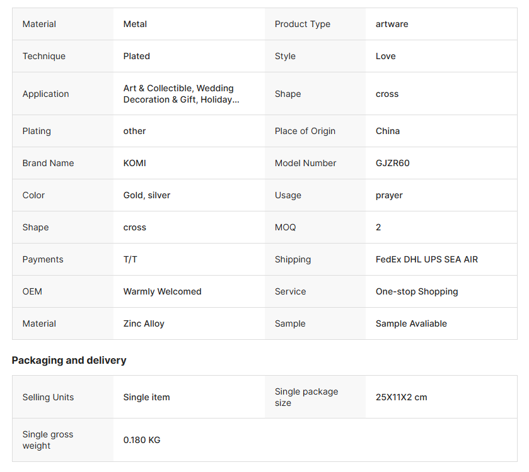Select the "Plated" technique value
Screen dimensions: 529x472
pos(137,56)
